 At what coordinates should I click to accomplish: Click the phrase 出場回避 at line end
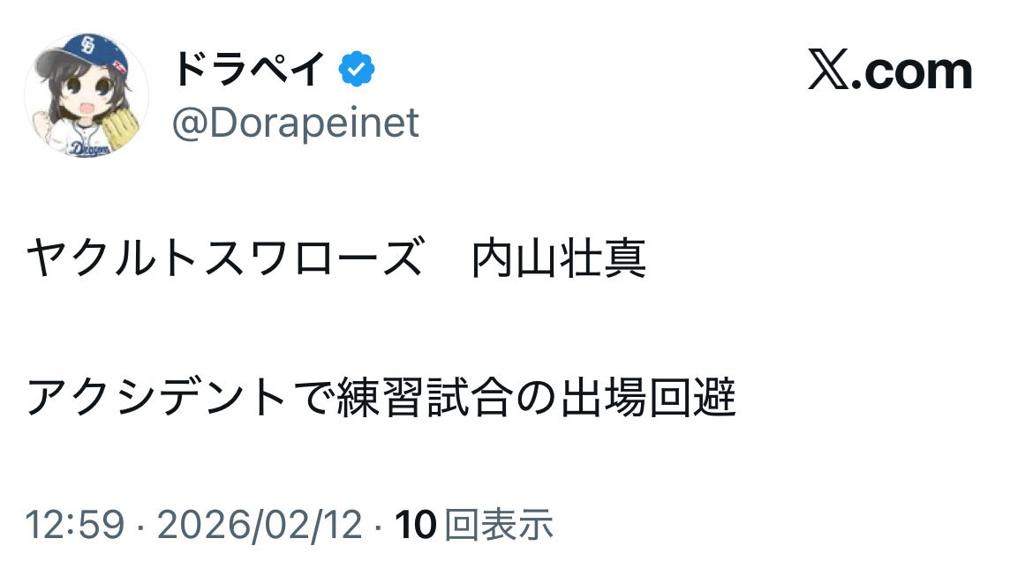click(x=648, y=400)
